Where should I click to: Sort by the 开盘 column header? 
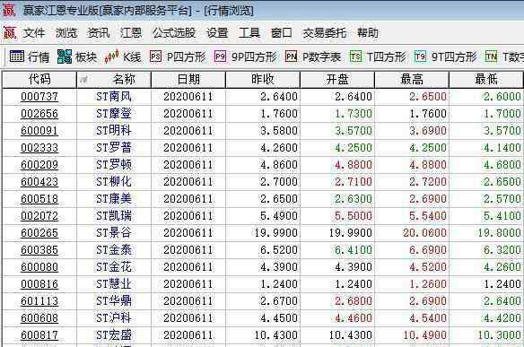click(x=337, y=80)
